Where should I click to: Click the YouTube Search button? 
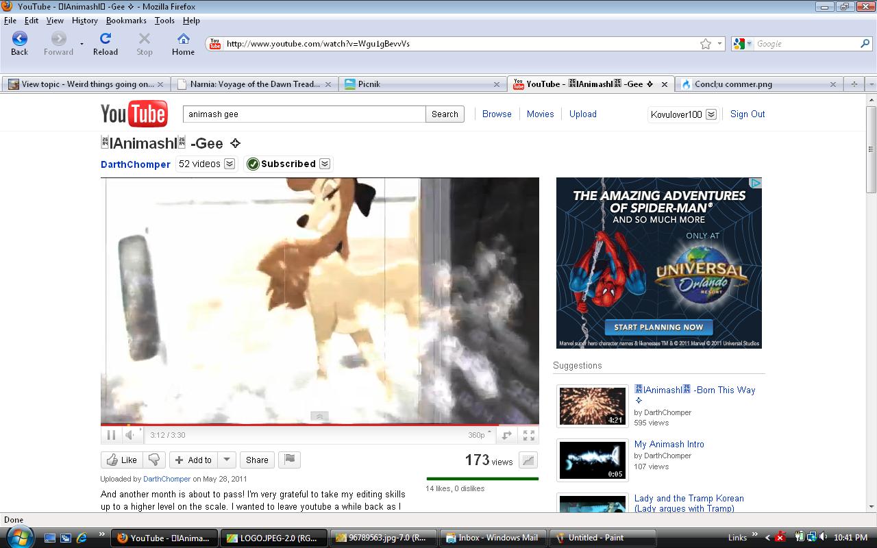(x=445, y=114)
